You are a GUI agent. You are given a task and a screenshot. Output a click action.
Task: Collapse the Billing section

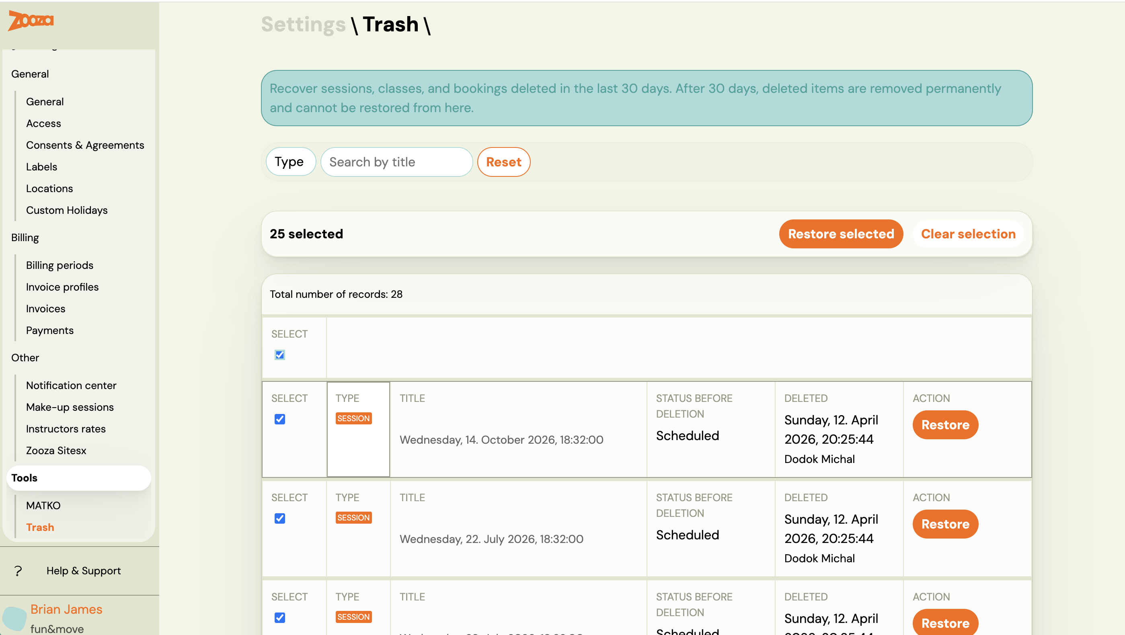point(25,238)
